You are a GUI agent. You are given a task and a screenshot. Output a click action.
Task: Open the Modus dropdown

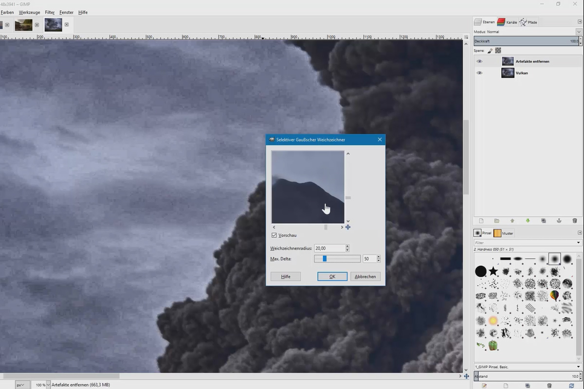(x=579, y=32)
